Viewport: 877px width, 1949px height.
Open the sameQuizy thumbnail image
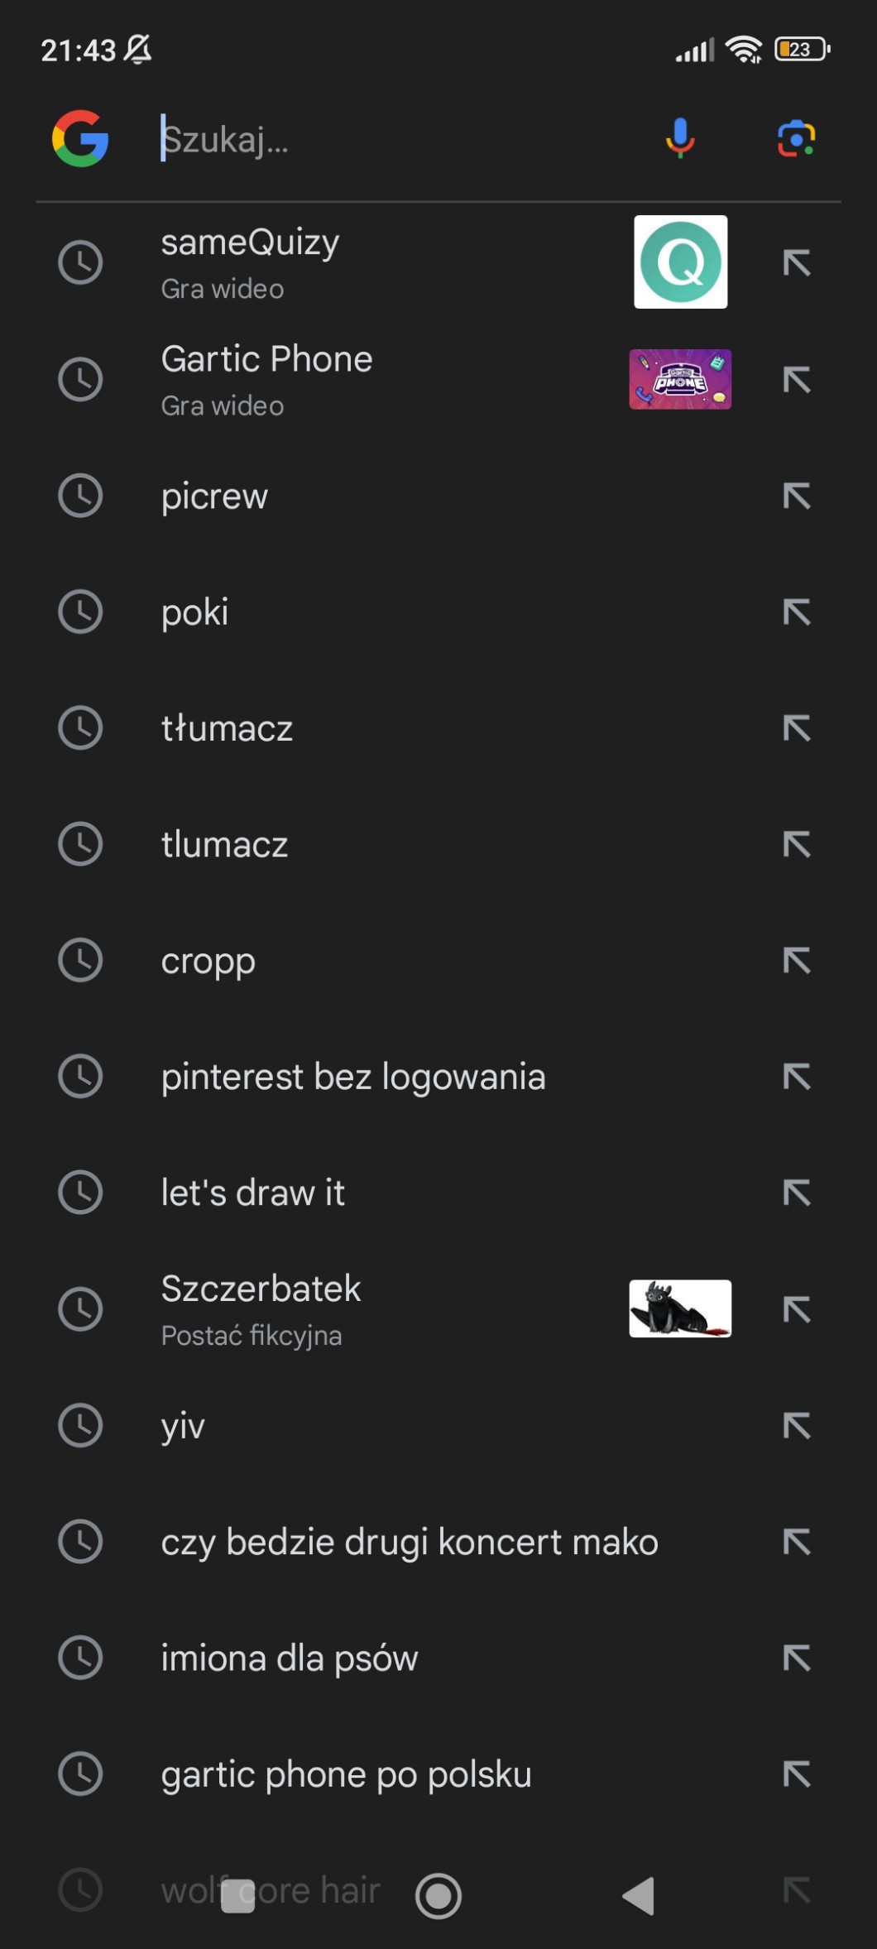pos(680,262)
